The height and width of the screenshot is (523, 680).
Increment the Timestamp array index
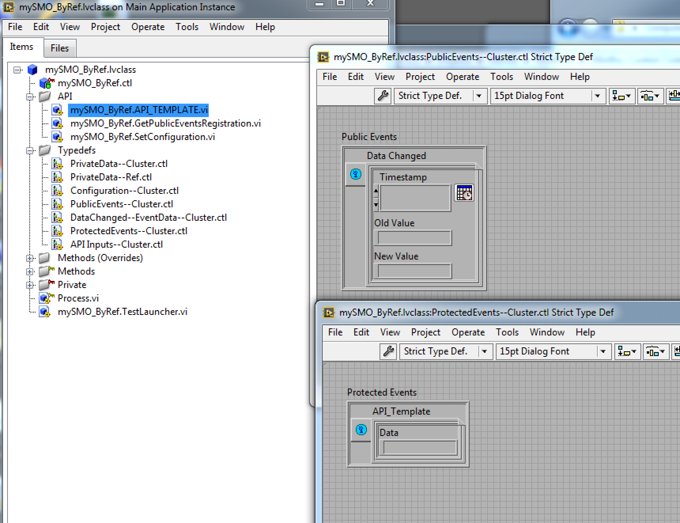(x=376, y=191)
